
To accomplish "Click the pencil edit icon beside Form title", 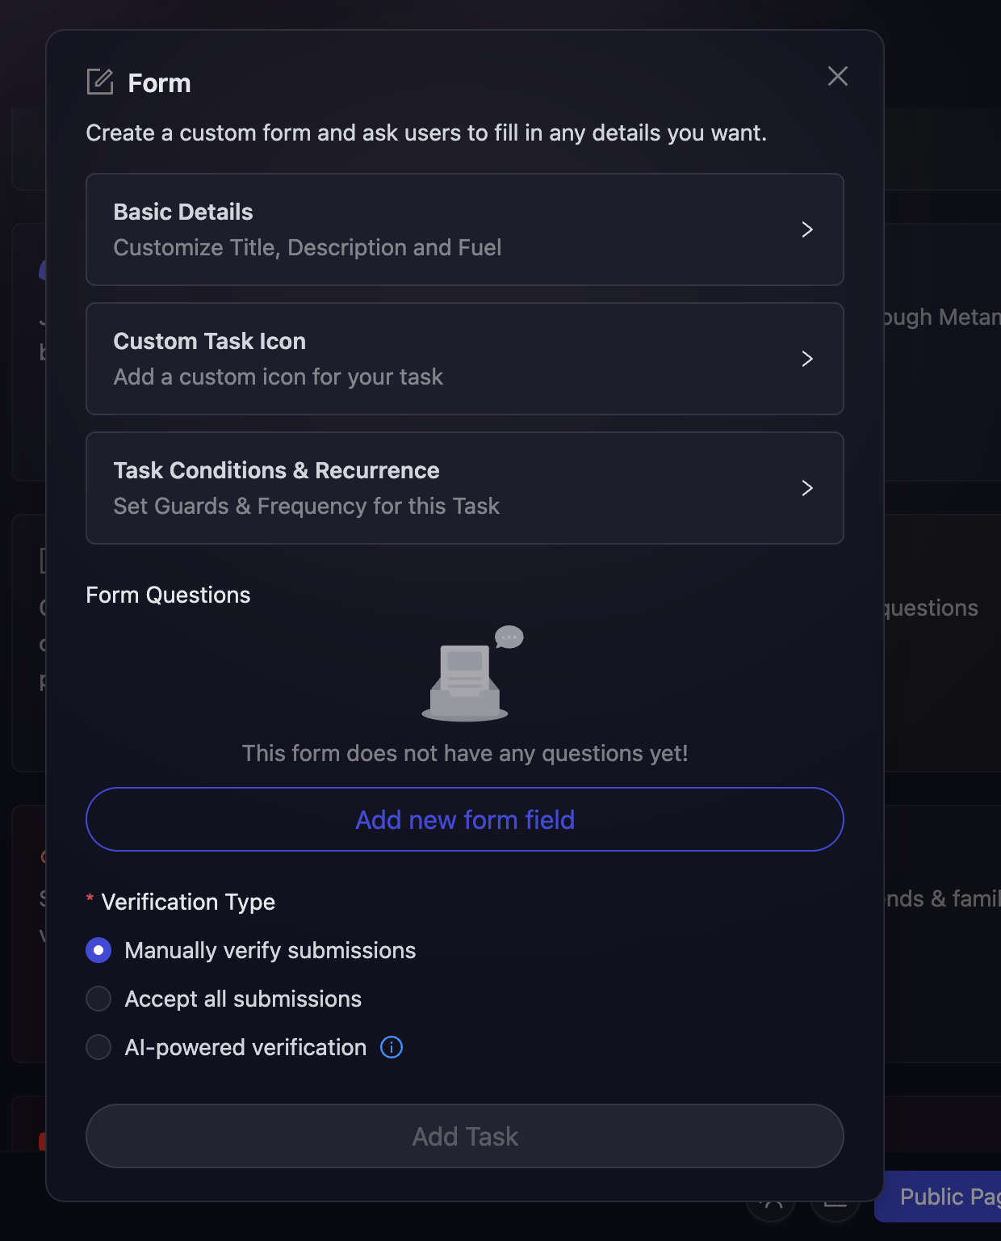I will (99, 82).
